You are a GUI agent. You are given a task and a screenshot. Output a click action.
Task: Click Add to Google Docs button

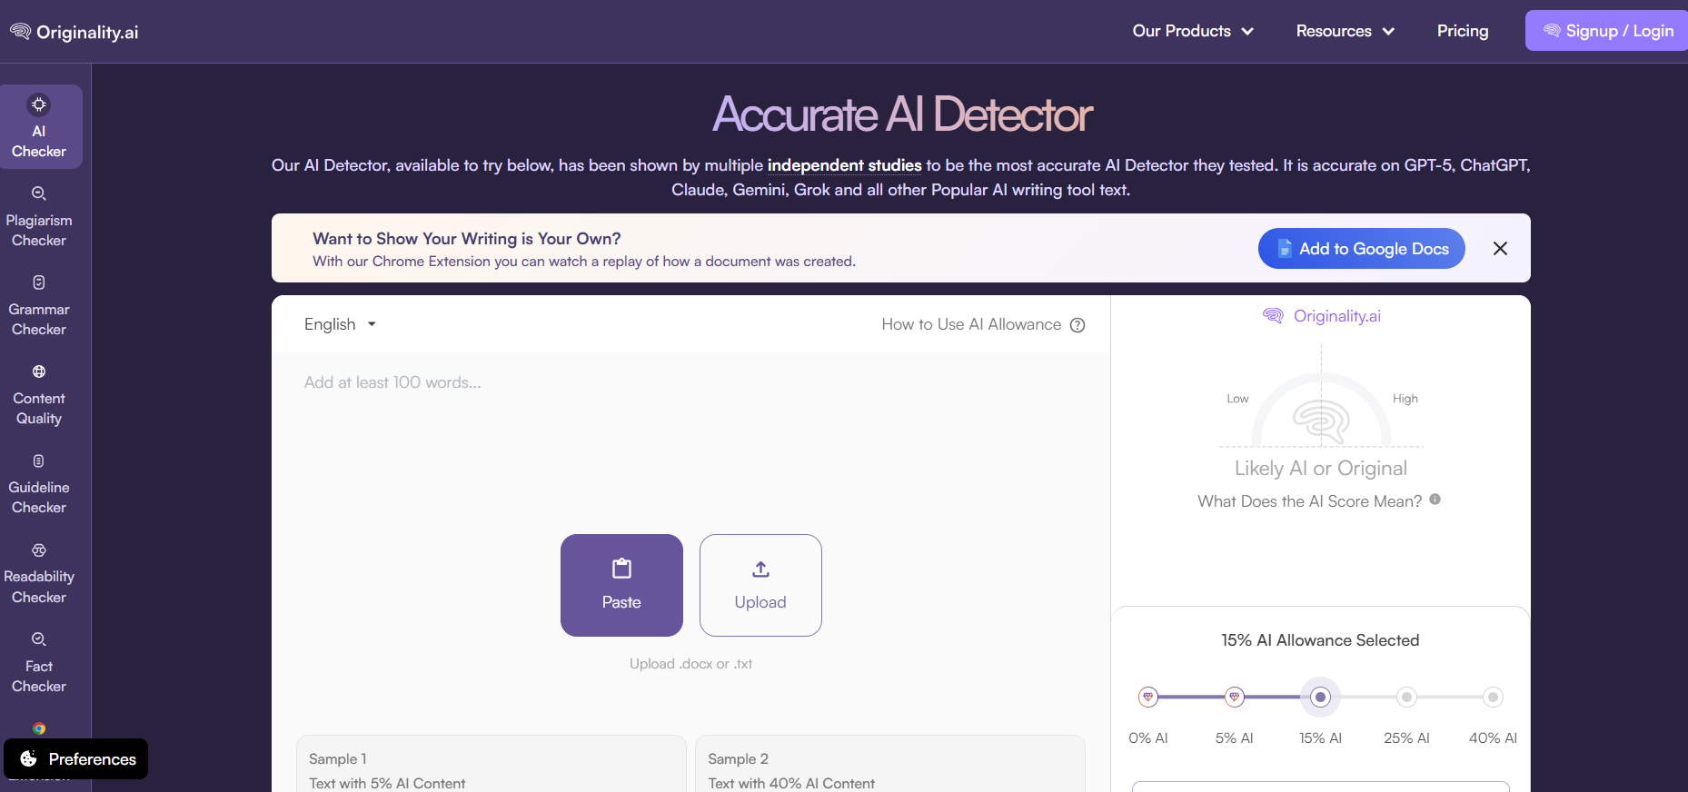[x=1361, y=249]
